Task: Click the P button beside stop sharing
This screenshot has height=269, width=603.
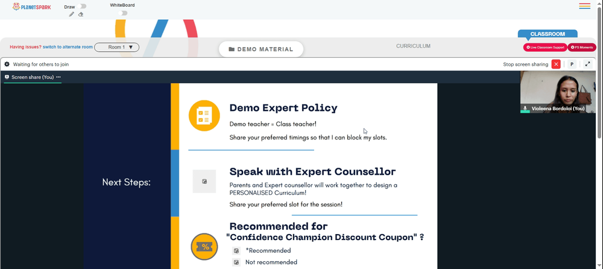Action: [572, 65]
